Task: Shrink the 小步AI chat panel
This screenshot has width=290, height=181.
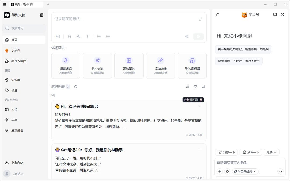Action: tap(217, 14)
